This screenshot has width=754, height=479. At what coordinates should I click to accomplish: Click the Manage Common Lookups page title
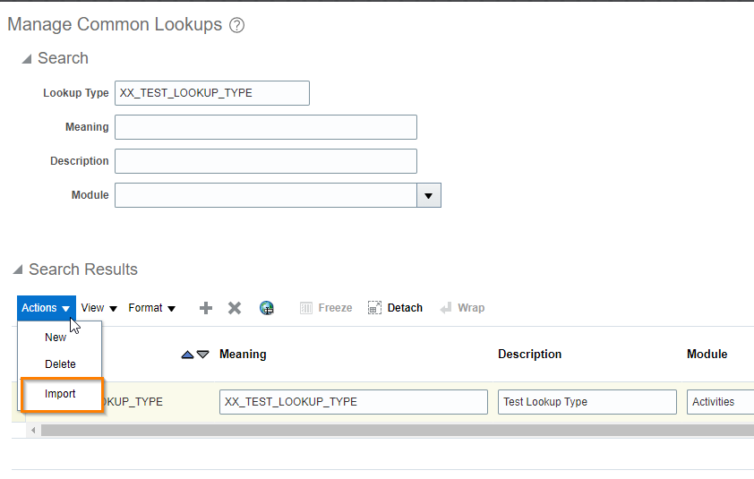[115, 24]
